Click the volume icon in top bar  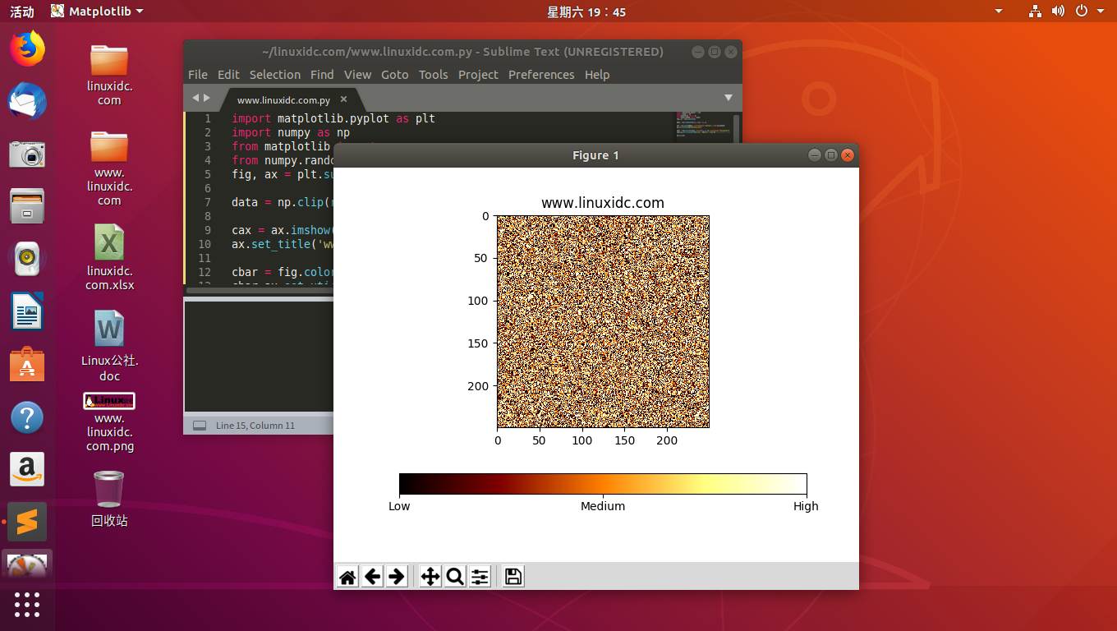click(x=1058, y=12)
